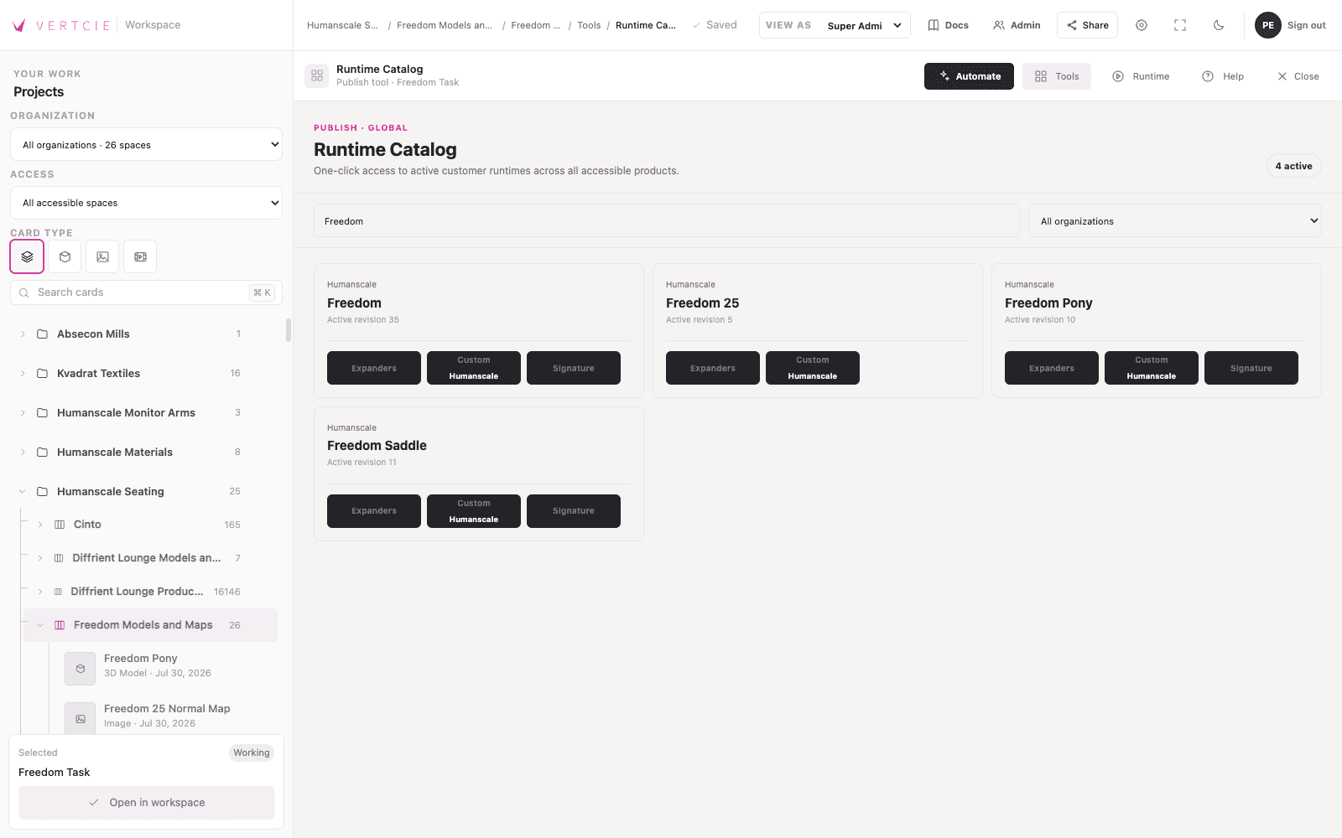Switch to the Runtime tab

click(1141, 76)
